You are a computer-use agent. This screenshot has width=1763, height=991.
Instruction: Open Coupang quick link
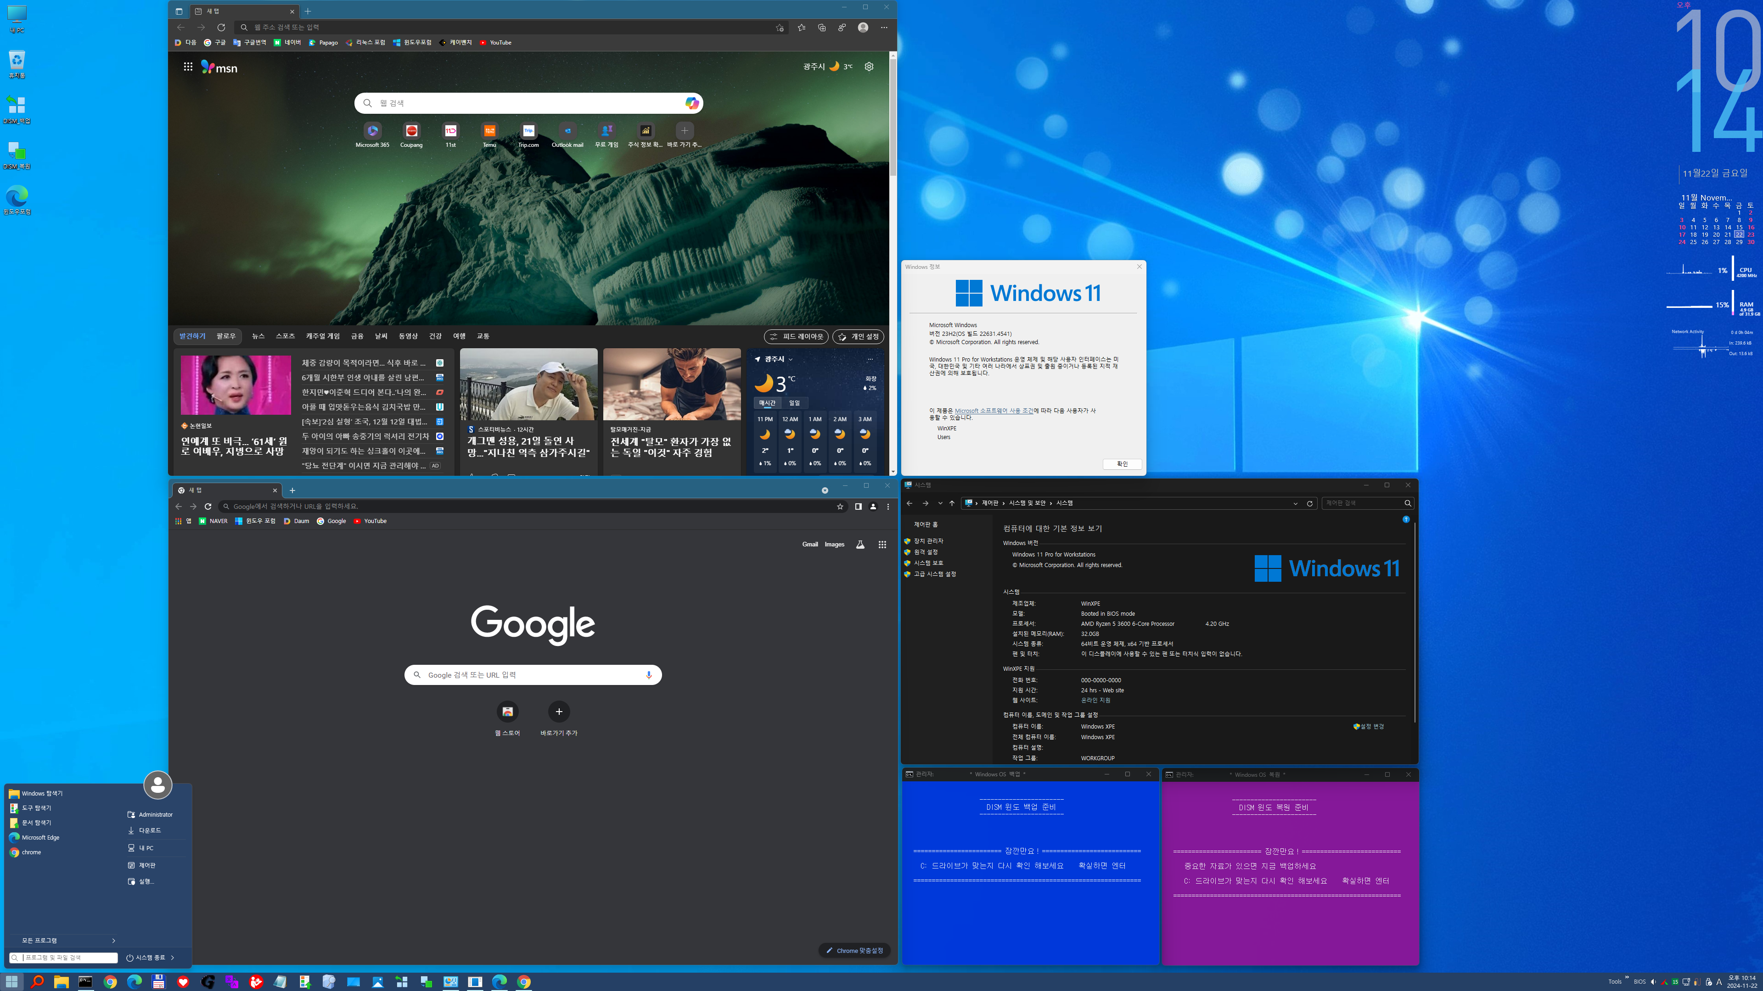click(x=411, y=135)
